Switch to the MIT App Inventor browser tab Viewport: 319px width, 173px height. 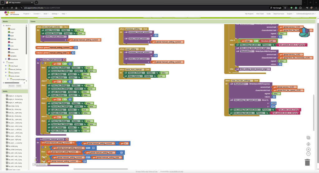[x=19, y=2]
